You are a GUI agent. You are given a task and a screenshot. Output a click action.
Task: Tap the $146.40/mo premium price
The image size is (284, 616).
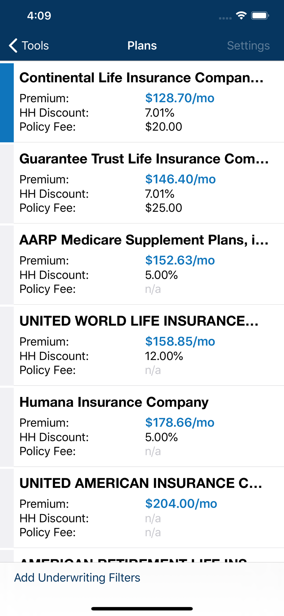(180, 179)
